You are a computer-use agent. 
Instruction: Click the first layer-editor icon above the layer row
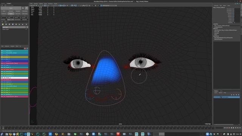click(231, 95)
